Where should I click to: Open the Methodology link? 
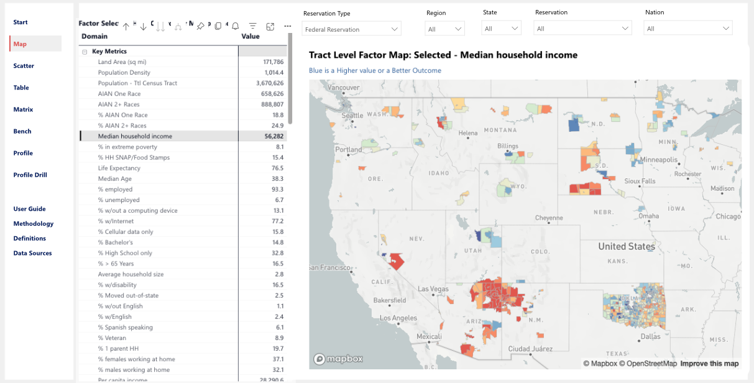click(34, 224)
